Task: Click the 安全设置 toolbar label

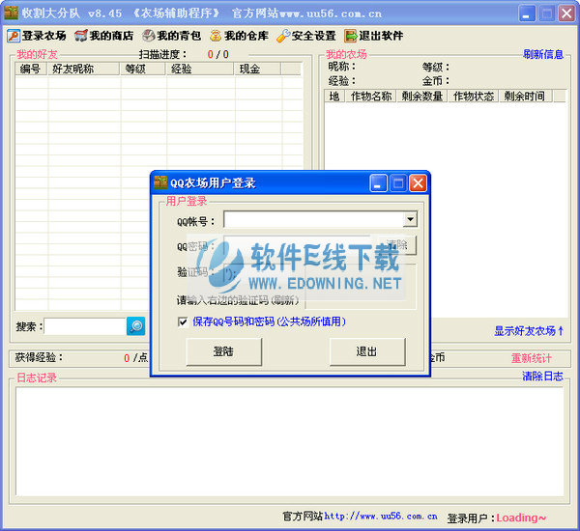Action: (x=313, y=36)
